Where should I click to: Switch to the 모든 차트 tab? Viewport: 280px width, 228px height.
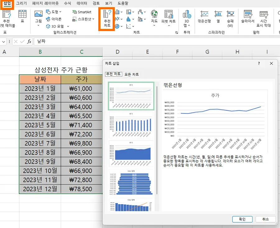[x=132, y=74]
